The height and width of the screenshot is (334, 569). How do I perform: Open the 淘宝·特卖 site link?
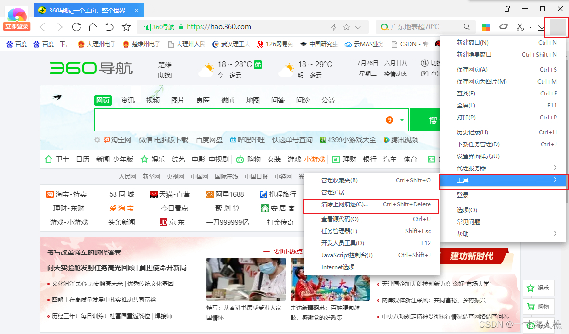66,194
